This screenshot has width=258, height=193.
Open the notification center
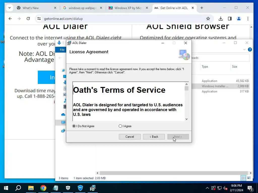[250, 188]
